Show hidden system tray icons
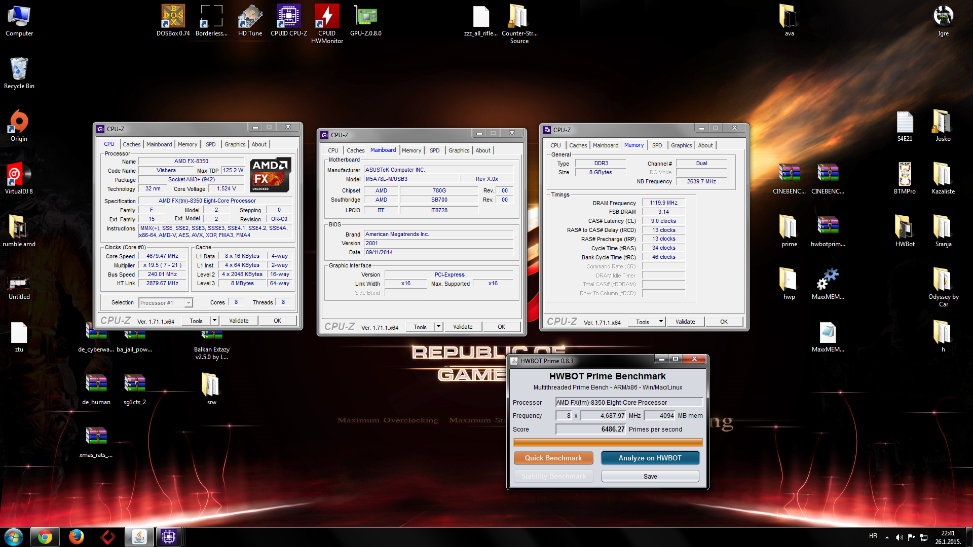Viewport: 973px width, 547px height. (887, 537)
